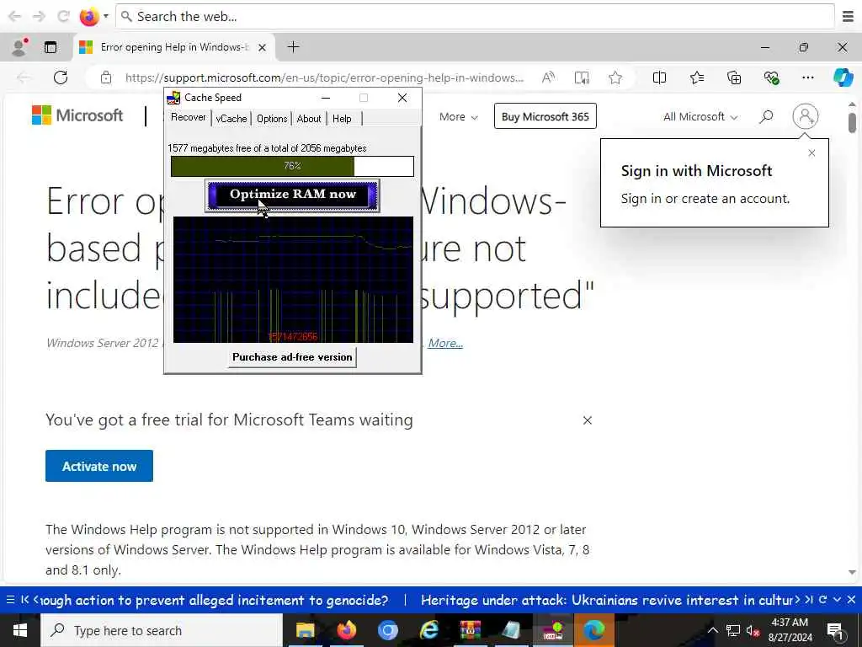Screen dimensions: 862x647
Task: Expand the More menu on Microsoft header
Action: point(459,116)
